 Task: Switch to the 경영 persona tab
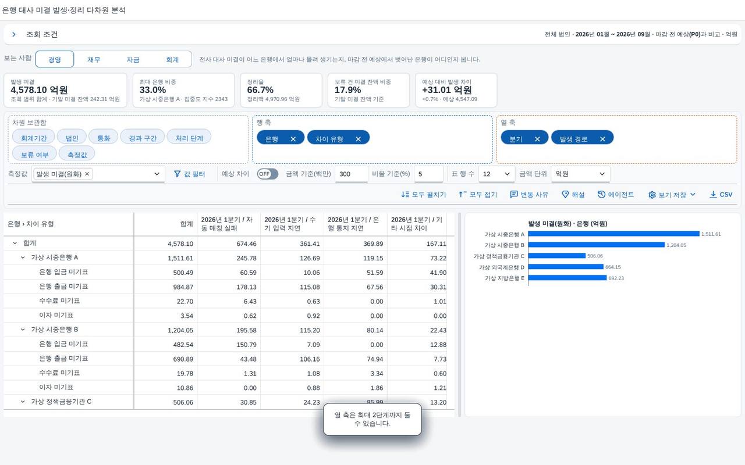click(x=55, y=59)
